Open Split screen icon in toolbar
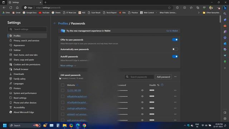The image size is (229, 129). (185, 8)
